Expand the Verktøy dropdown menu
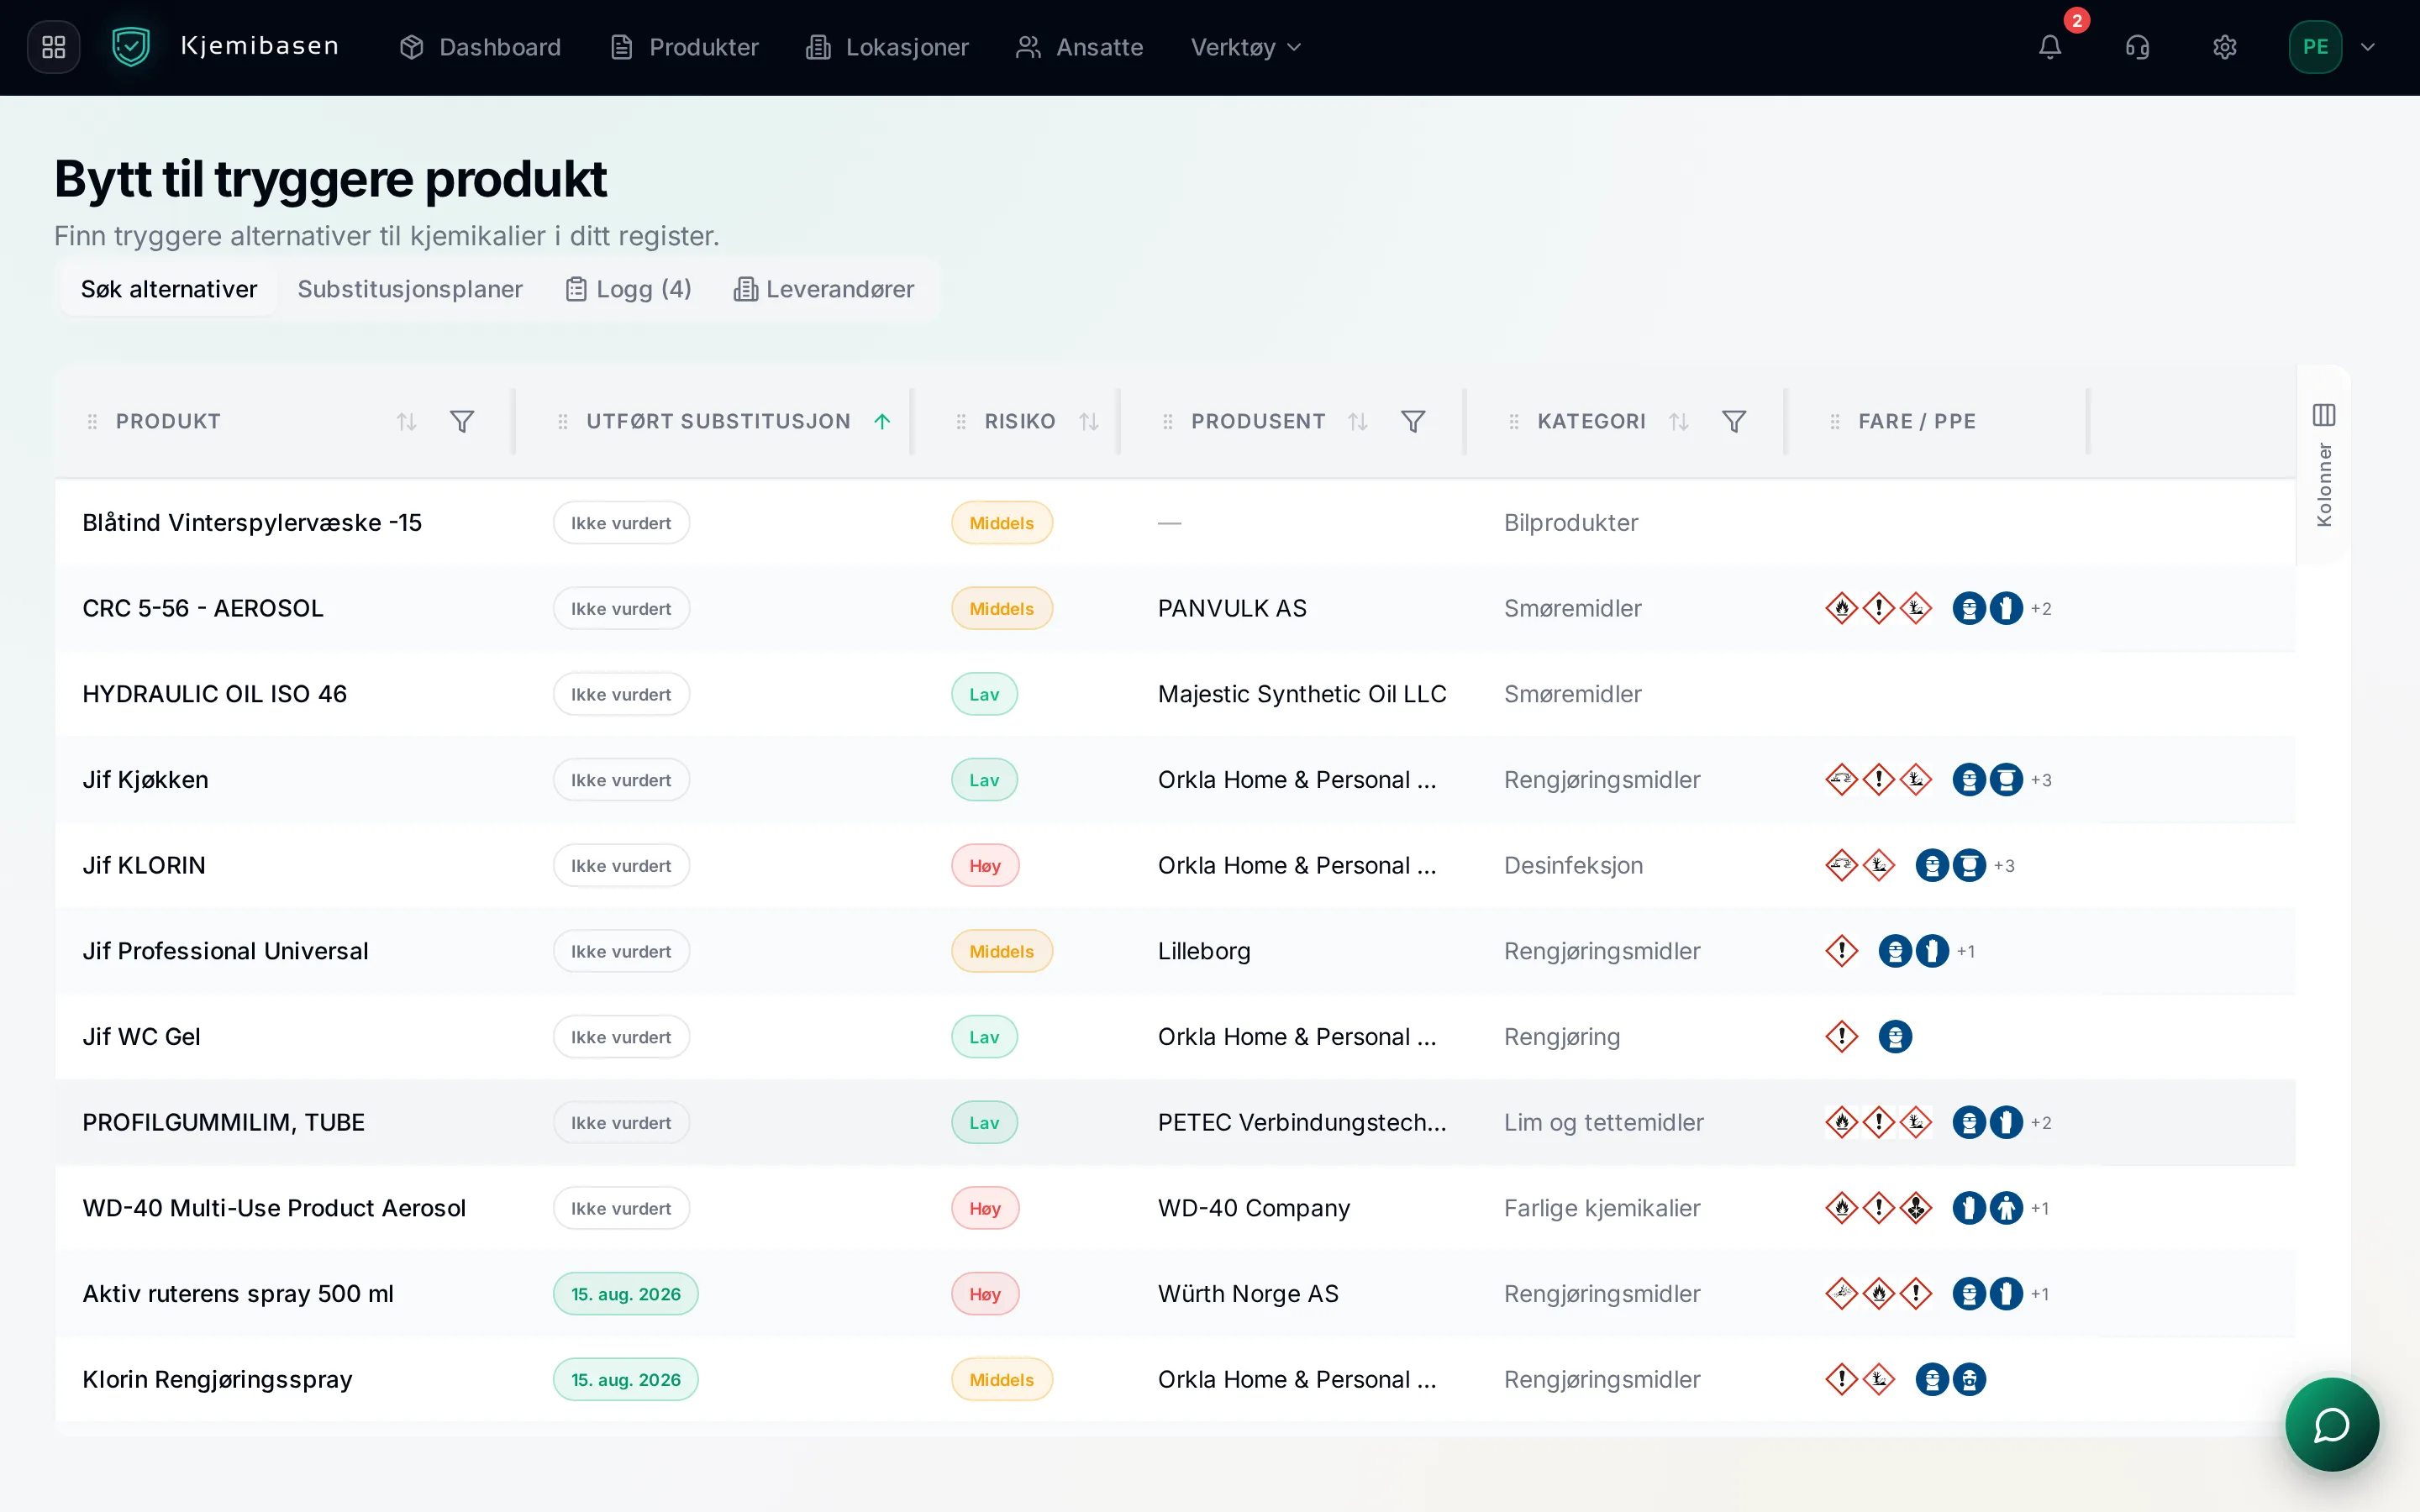Viewport: 2420px width, 1512px height. [1246, 47]
